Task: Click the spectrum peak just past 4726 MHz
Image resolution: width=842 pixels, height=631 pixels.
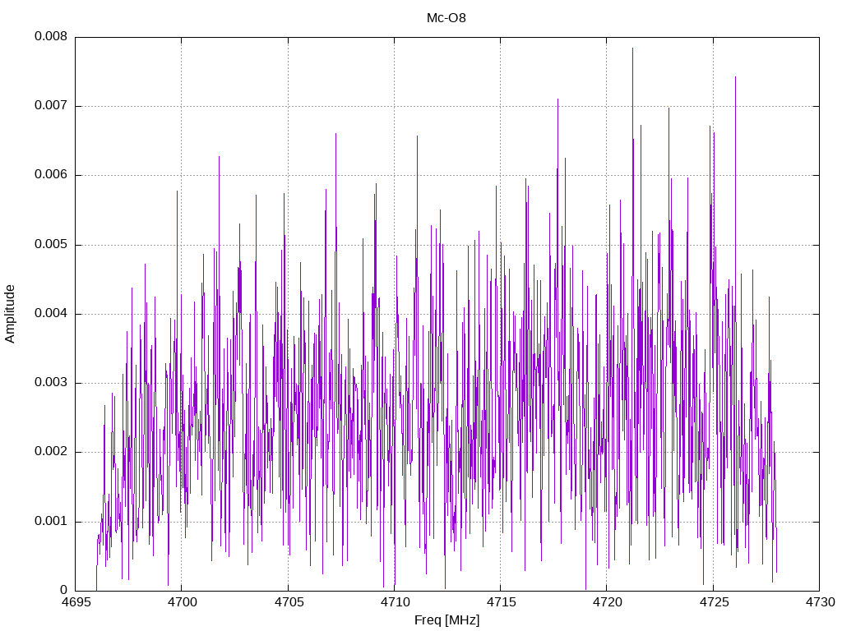Action: [735, 78]
